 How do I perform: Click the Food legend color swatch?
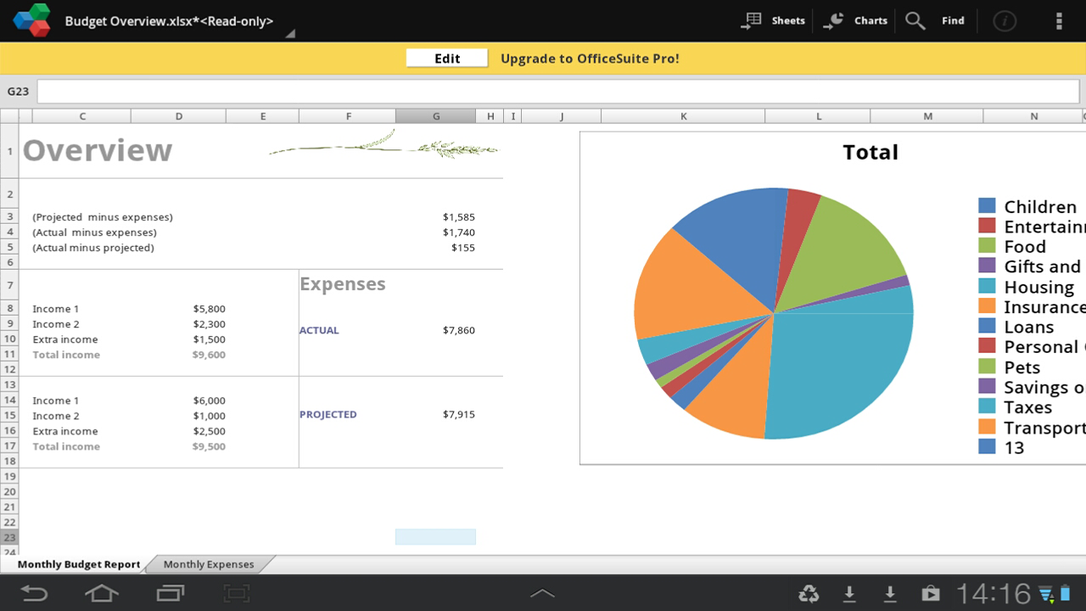coord(987,246)
